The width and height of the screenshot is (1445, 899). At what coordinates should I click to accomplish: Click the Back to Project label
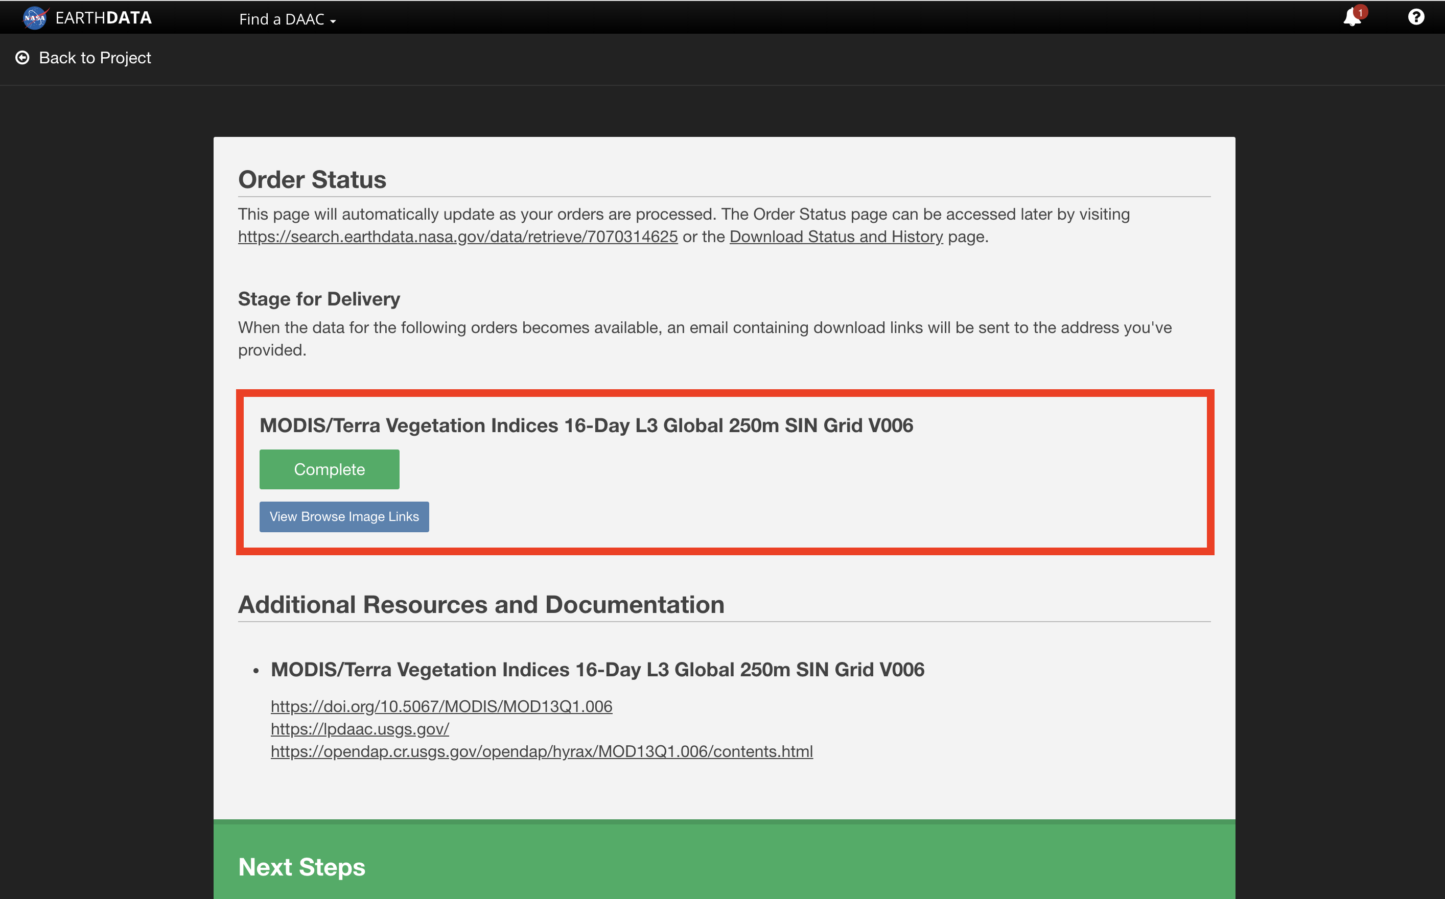(95, 58)
